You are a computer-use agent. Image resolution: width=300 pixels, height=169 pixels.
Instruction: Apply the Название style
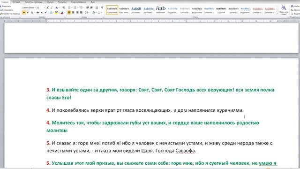click(x=160, y=10)
